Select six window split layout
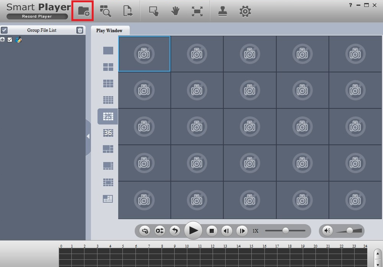 [x=108, y=149]
